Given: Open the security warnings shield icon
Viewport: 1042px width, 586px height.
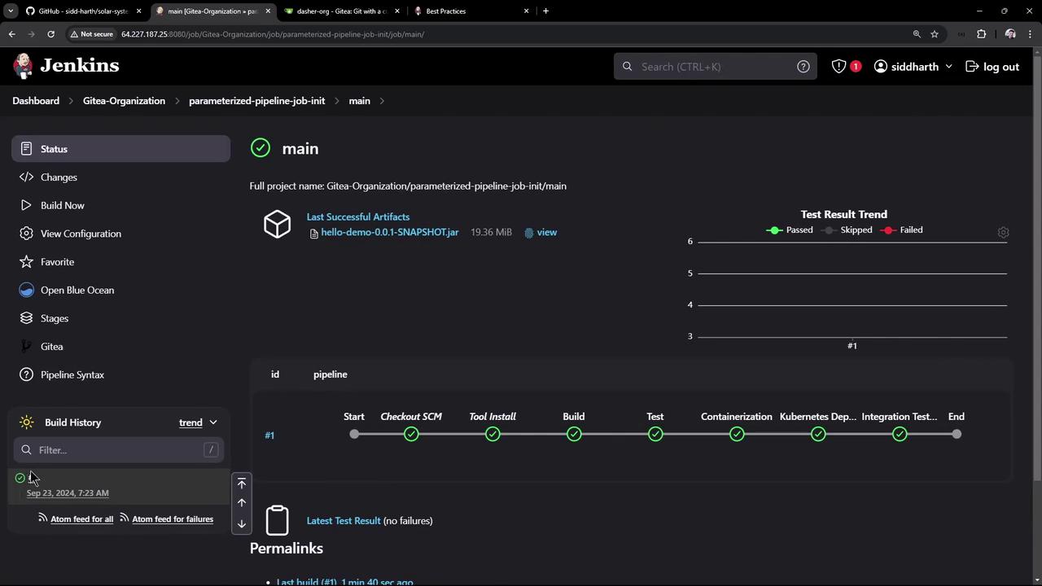Looking at the screenshot, I should (x=839, y=67).
